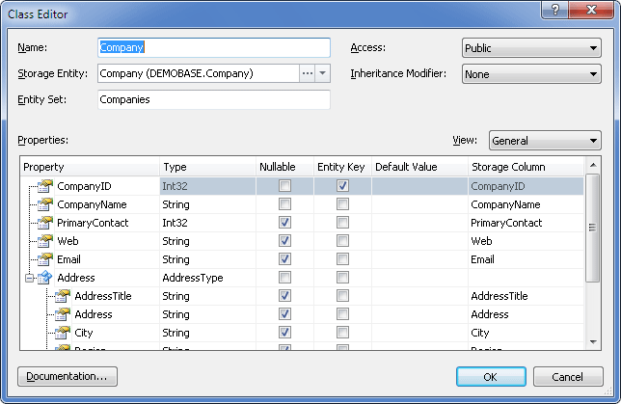This screenshot has width=621, height=404.
Task: Click the CompanyName property icon
Action: pyautogui.click(x=45, y=204)
